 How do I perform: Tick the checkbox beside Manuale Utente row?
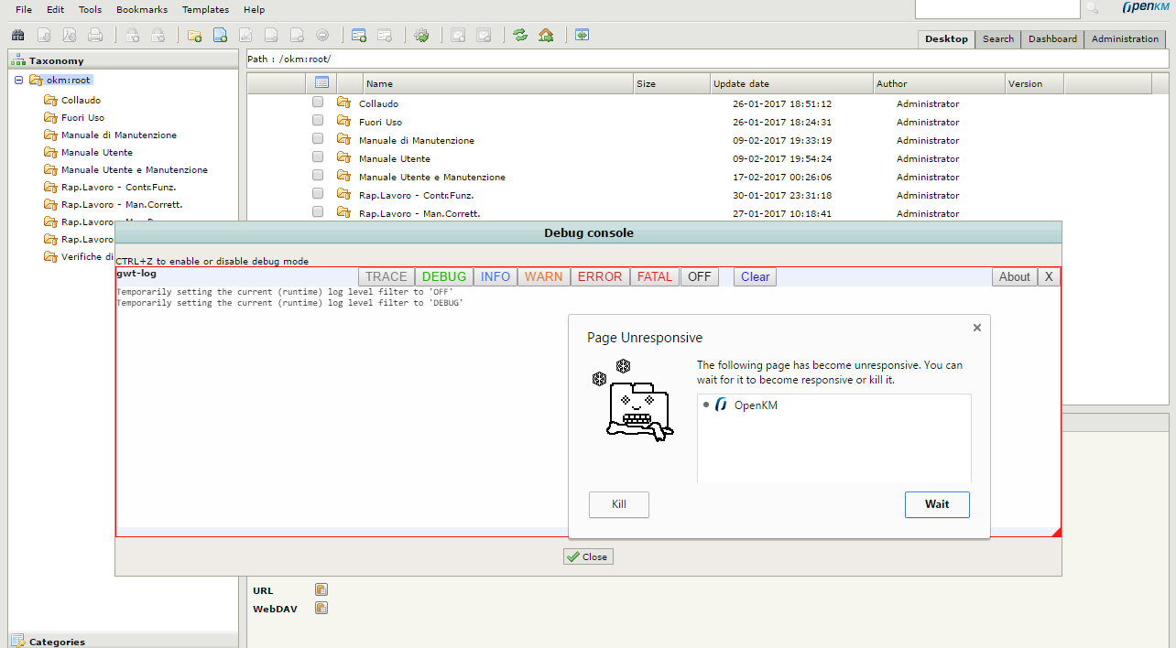click(318, 157)
